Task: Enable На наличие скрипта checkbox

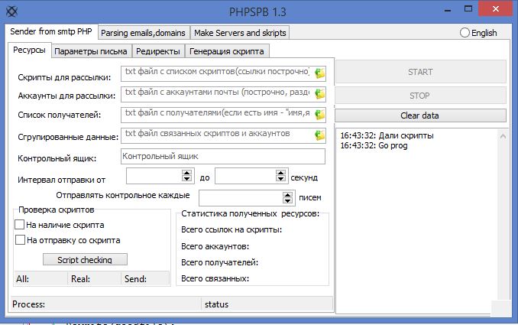Action: pos(20,225)
